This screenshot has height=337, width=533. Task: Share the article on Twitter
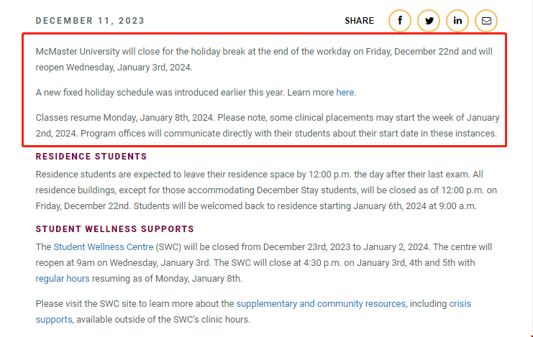pyautogui.click(x=429, y=21)
